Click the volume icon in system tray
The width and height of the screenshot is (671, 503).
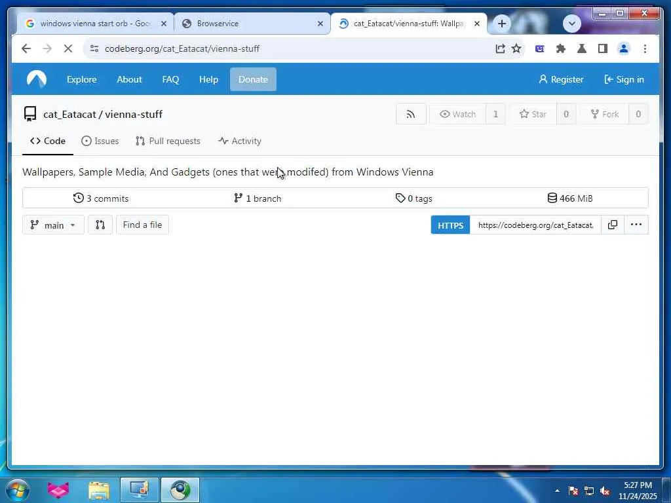click(605, 491)
